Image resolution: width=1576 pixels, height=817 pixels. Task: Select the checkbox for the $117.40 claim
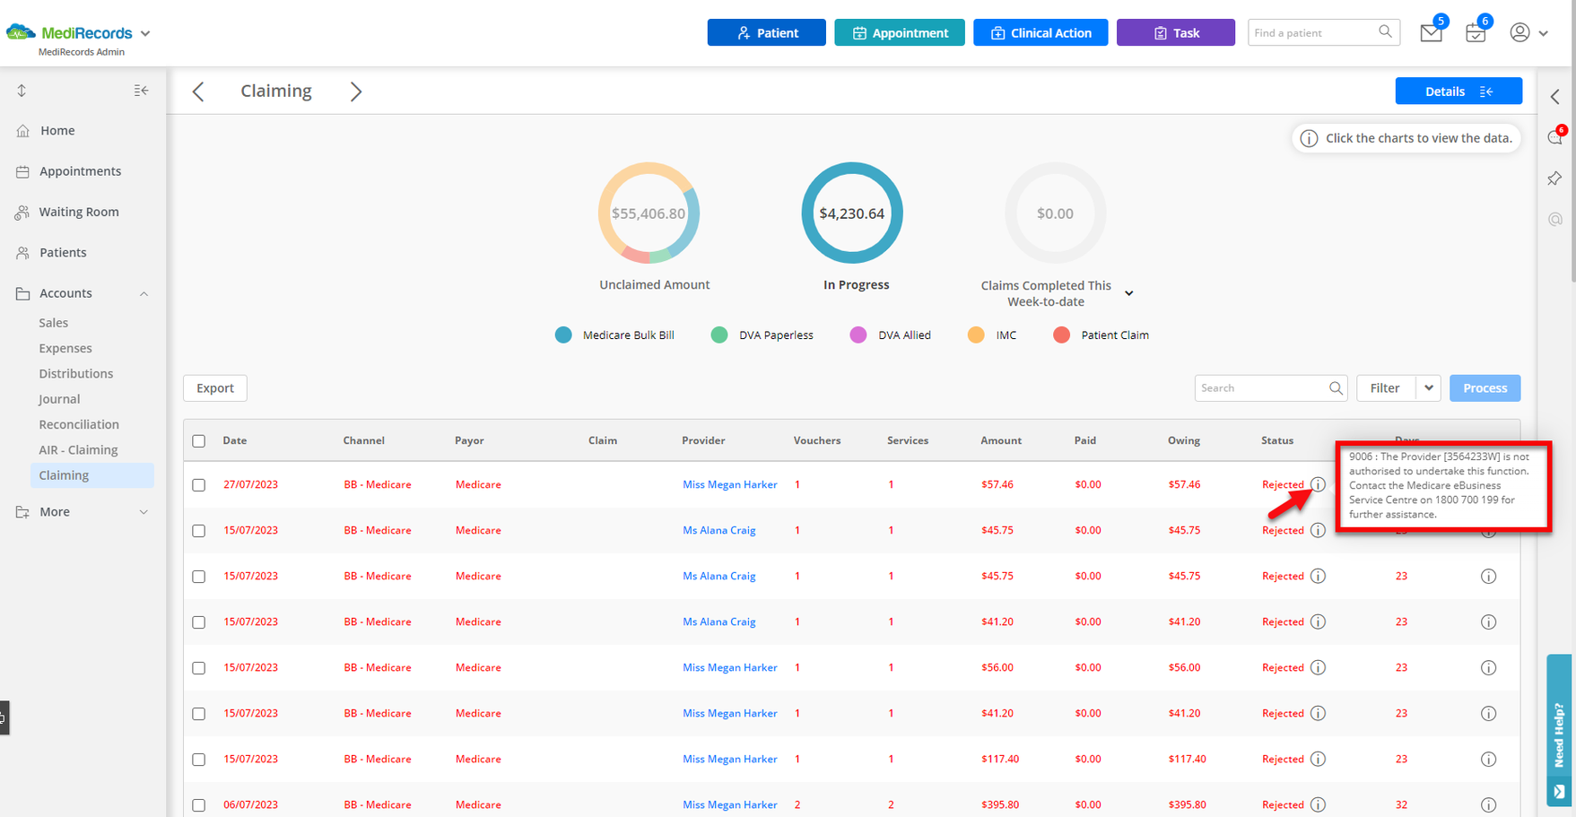click(199, 760)
